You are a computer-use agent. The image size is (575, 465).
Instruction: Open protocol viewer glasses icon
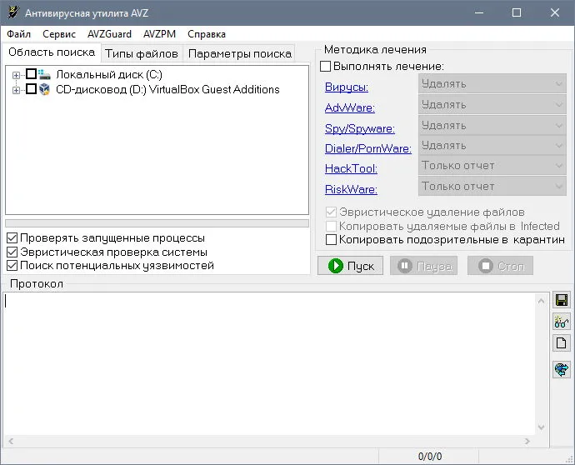click(562, 322)
